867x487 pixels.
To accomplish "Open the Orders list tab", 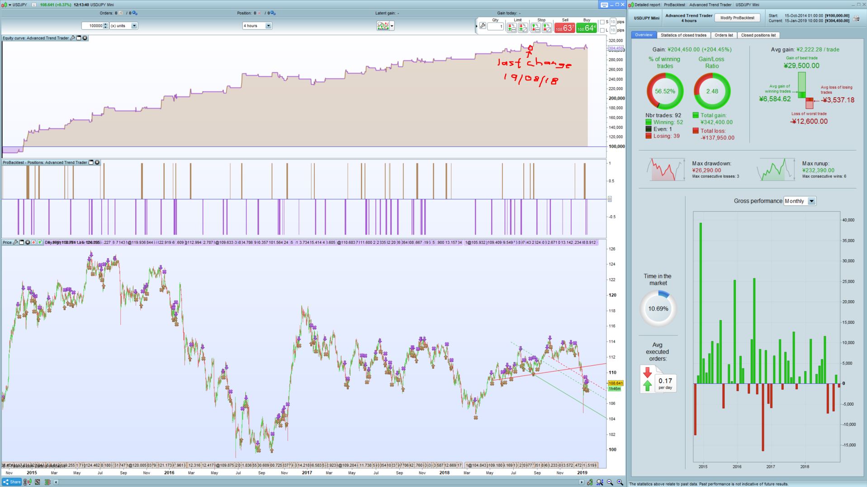I will (724, 35).
